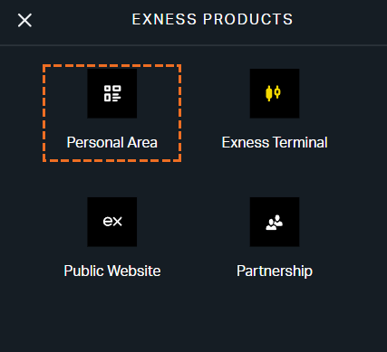387x352 pixels.
Task: Close the Exness Products panel with X
Action: [24, 20]
